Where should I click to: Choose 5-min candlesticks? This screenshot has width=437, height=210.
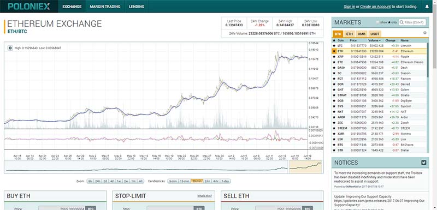(173, 181)
